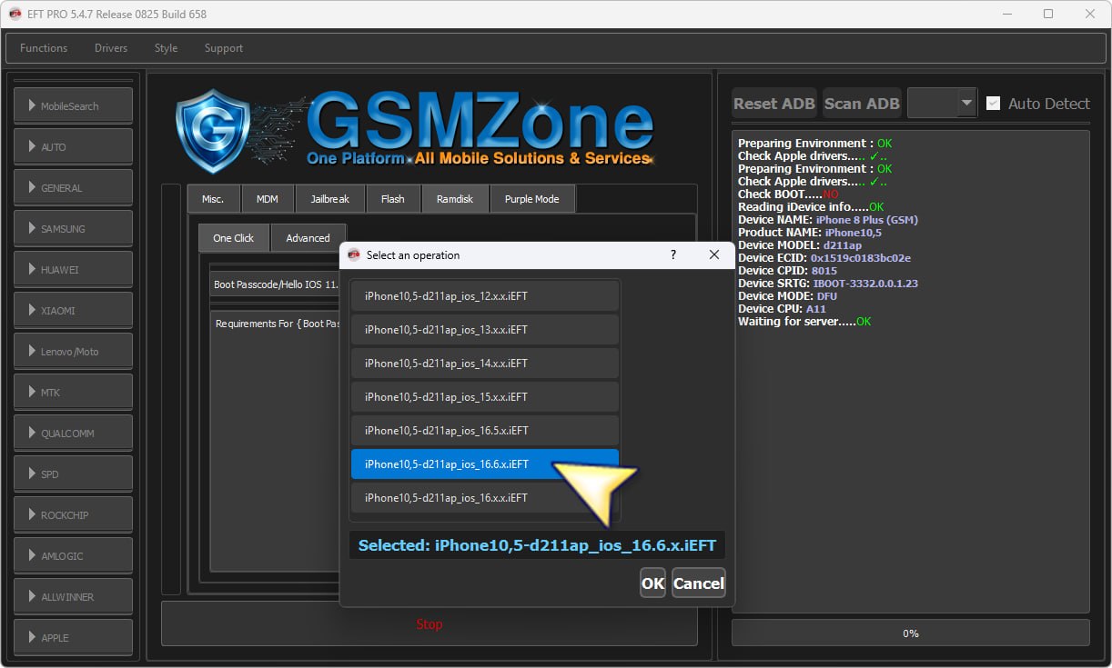The width and height of the screenshot is (1112, 668).
Task: Toggle the Auto Detect checkbox
Action: 994,104
